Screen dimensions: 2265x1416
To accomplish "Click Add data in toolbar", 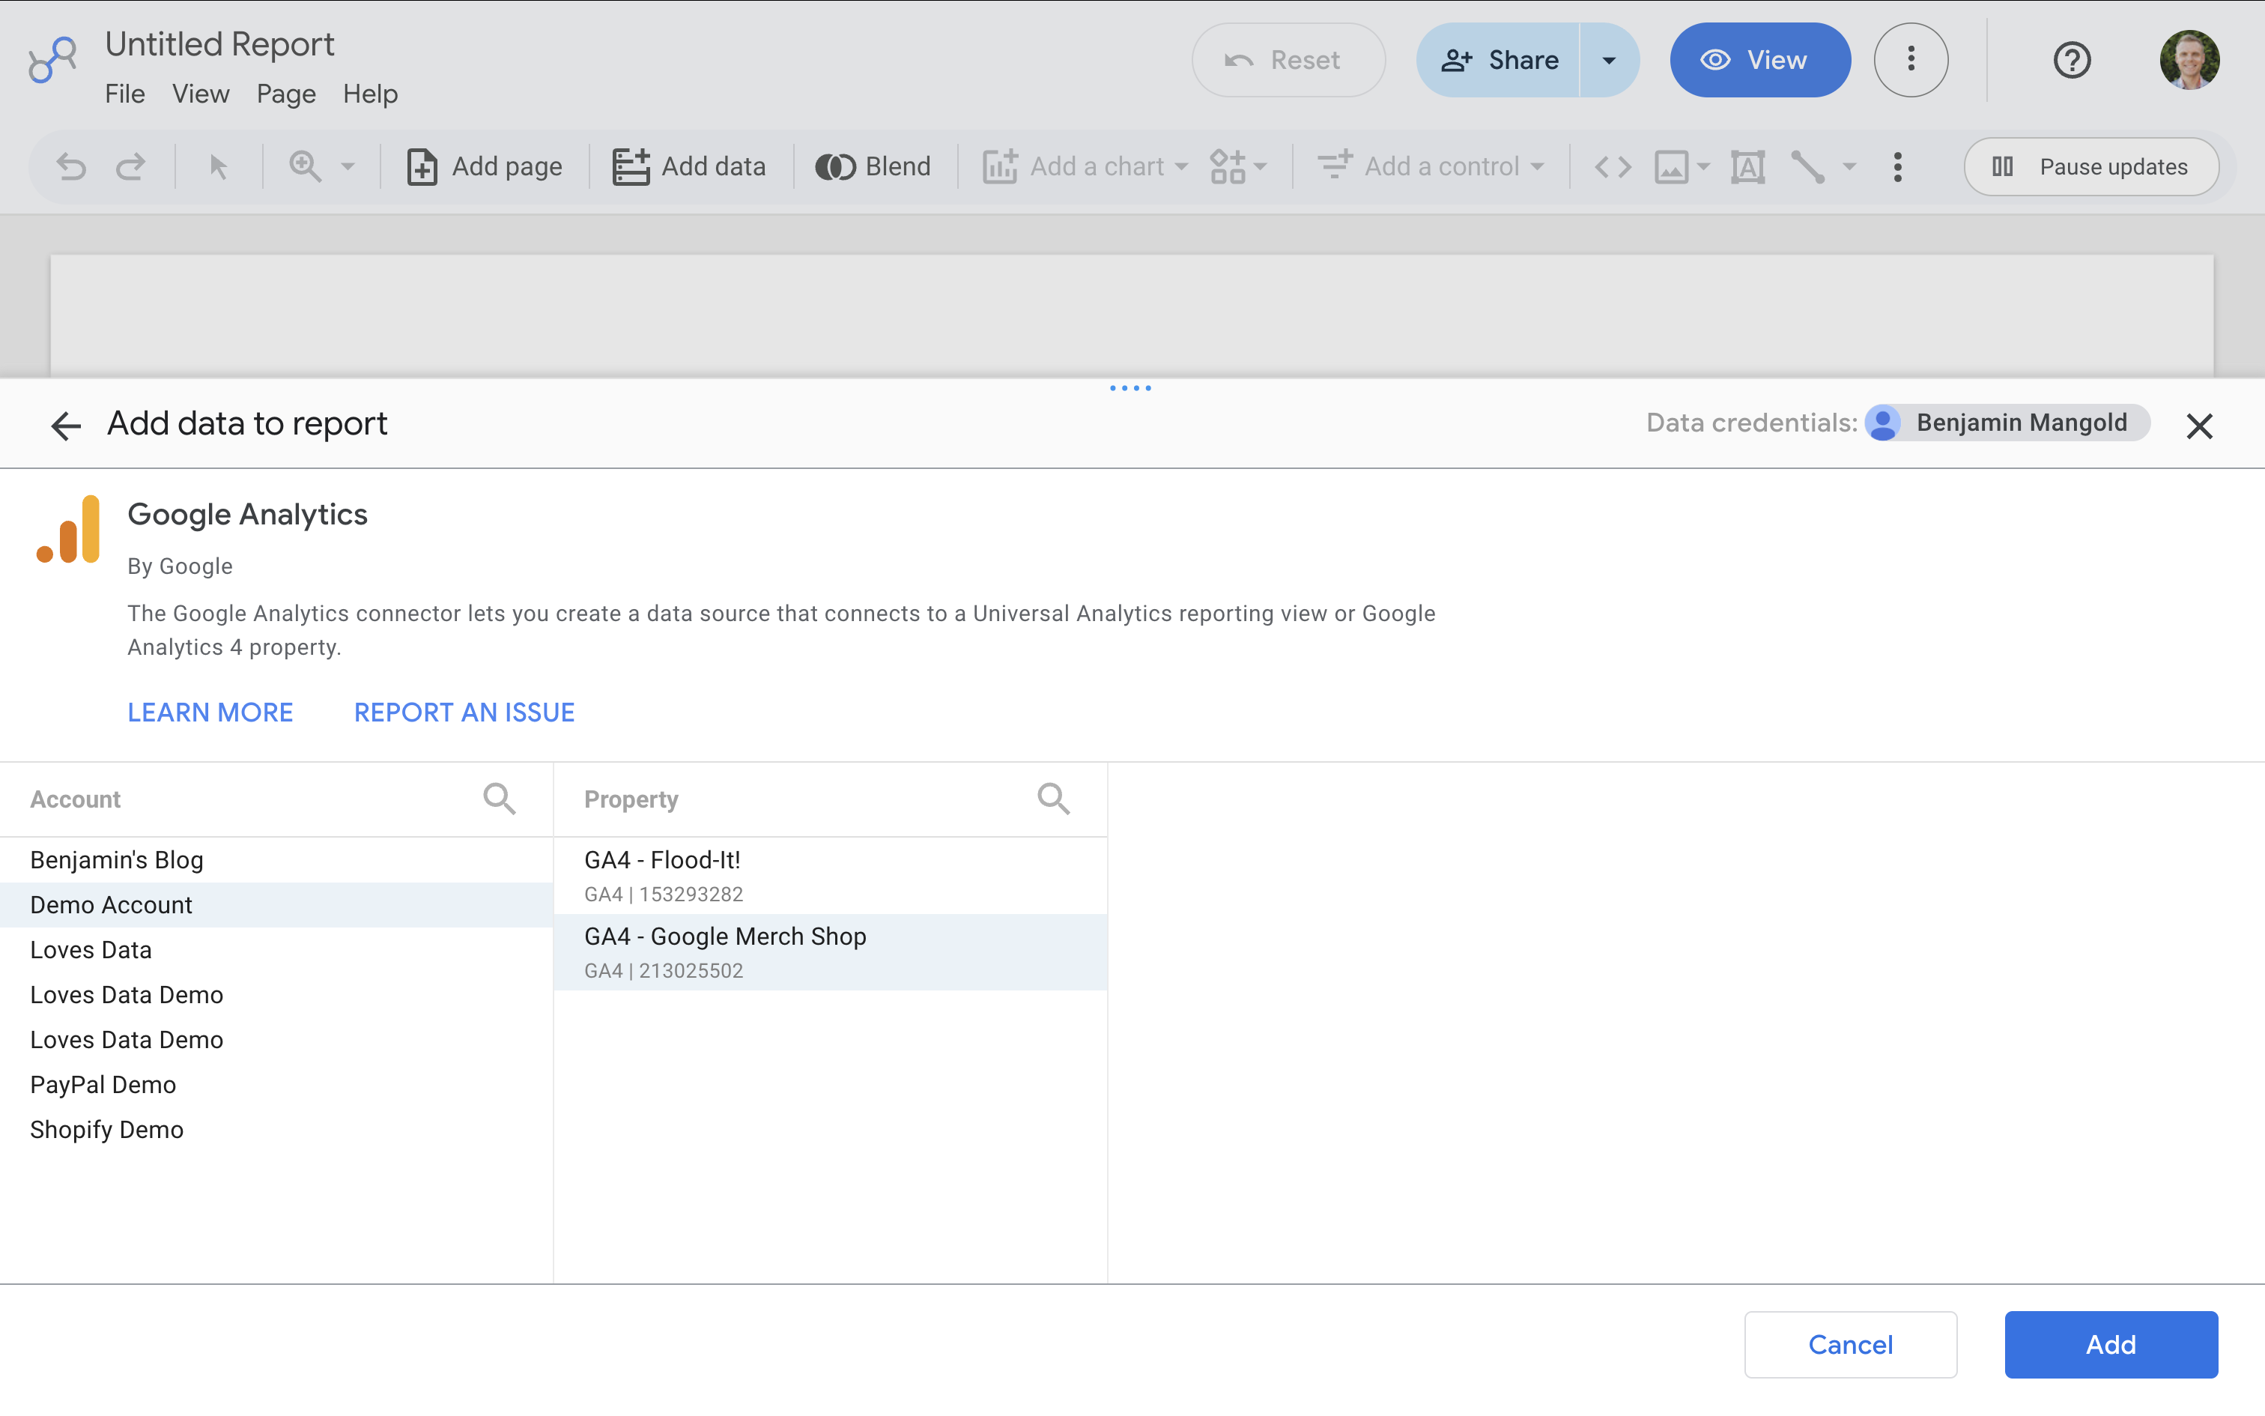I will [690, 166].
